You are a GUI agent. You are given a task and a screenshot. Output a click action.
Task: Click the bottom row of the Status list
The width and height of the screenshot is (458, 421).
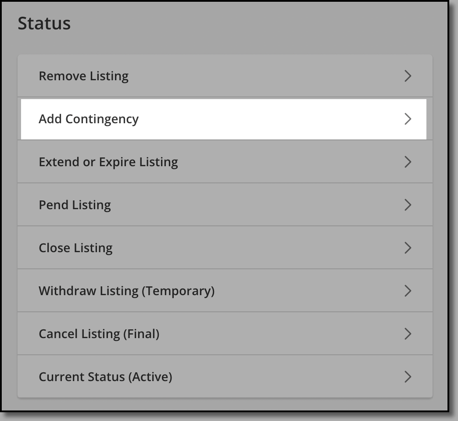tap(225, 376)
